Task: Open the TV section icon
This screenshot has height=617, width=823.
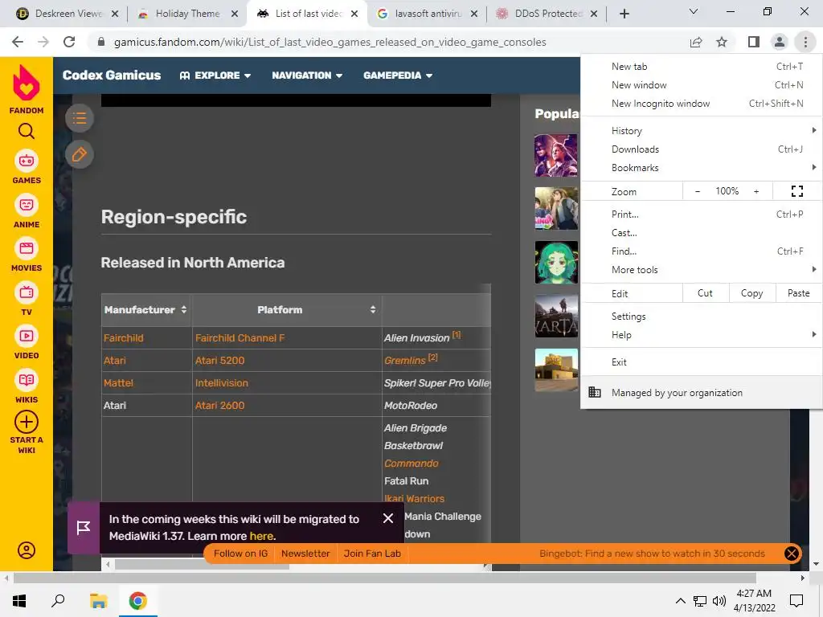Action: pos(27,292)
